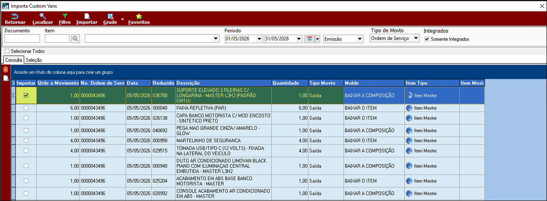Open Tipo de Movto Ordem de Serviço dropdown
Viewport: 547px width, 201px height.
tap(416, 38)
